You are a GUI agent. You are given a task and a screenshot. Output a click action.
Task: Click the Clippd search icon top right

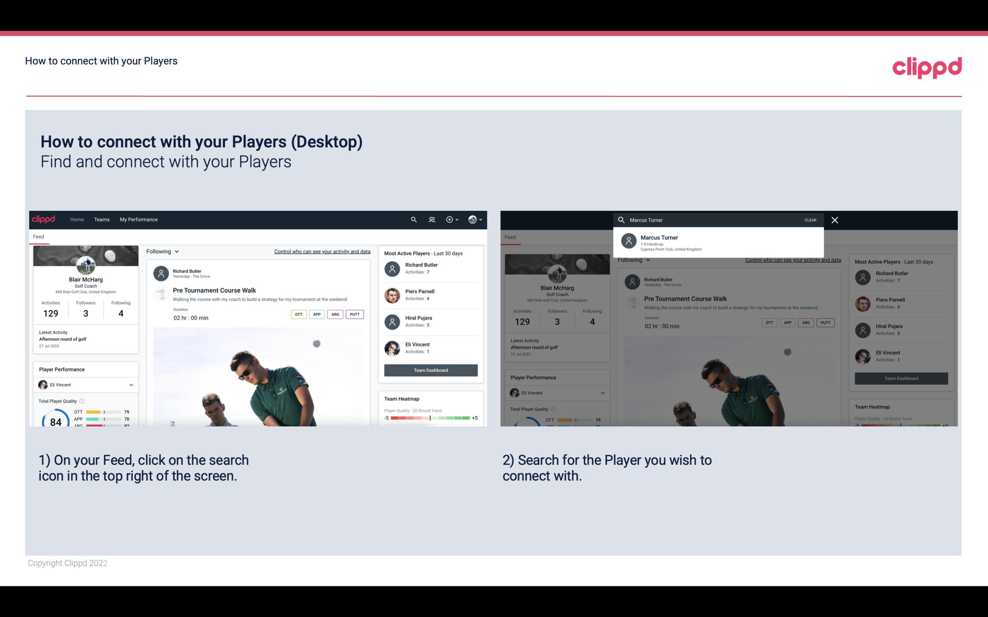click(413, 220)
